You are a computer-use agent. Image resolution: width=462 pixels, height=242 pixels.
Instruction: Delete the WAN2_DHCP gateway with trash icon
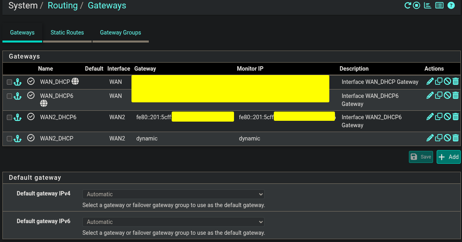pos(456,138)
